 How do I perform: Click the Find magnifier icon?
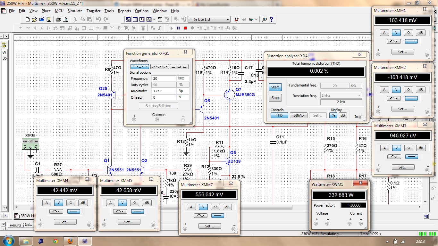coord(265,20)
